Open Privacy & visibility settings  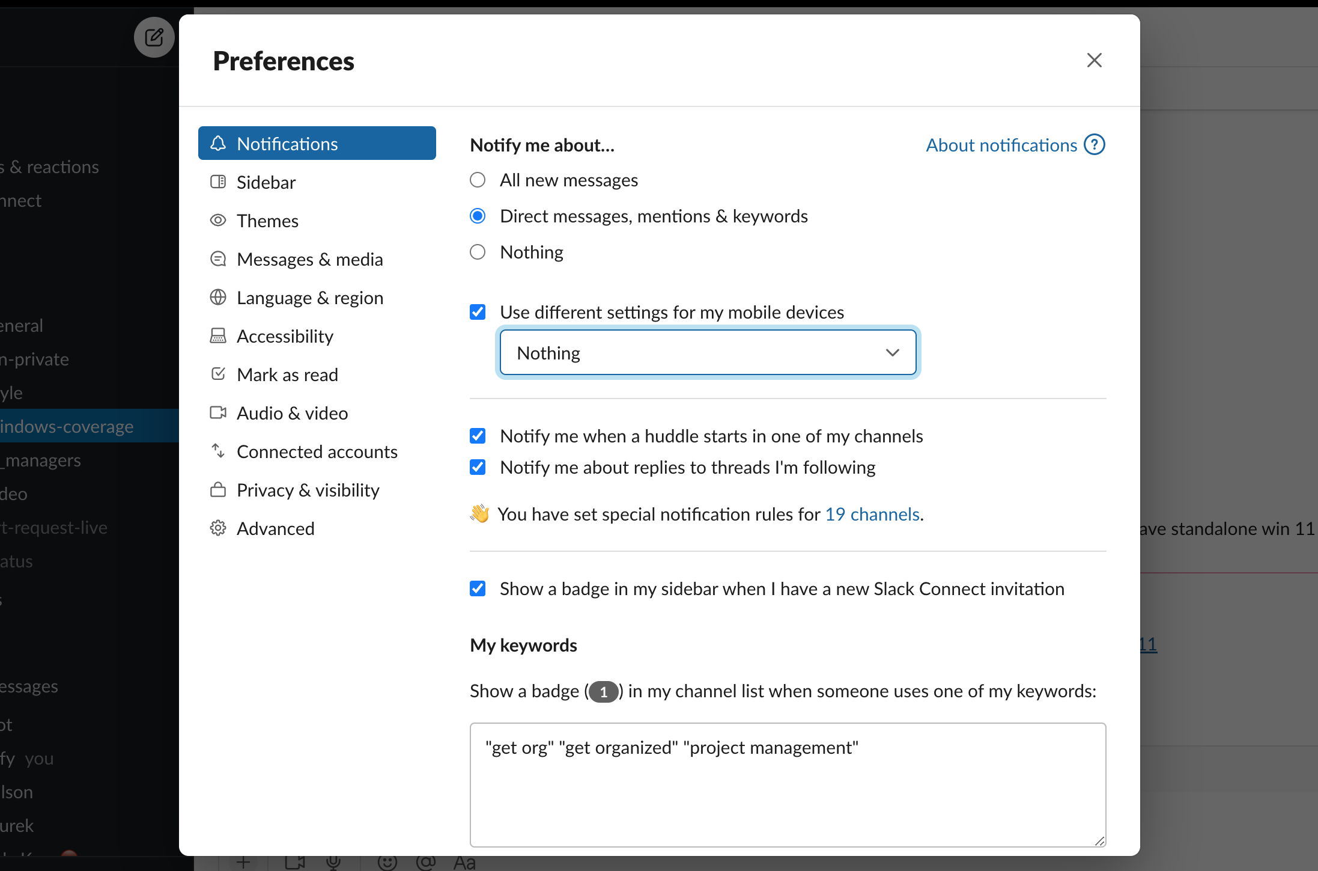[308, 489]
